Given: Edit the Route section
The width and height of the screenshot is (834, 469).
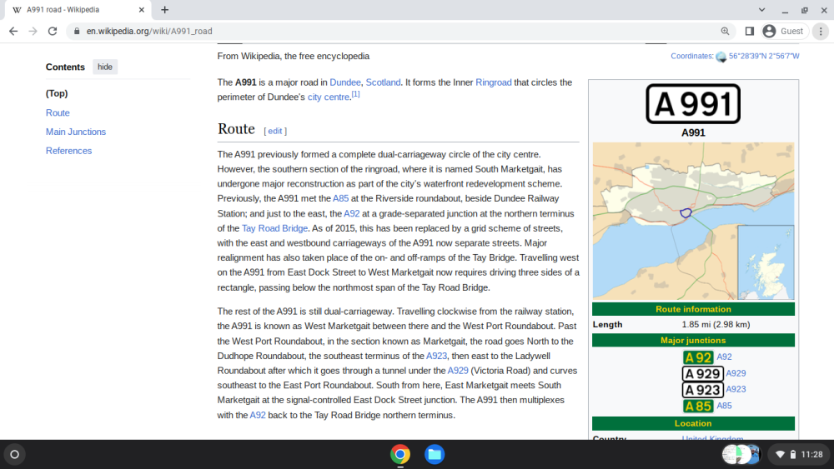Looking at the screenshot, I should point(275,131).
